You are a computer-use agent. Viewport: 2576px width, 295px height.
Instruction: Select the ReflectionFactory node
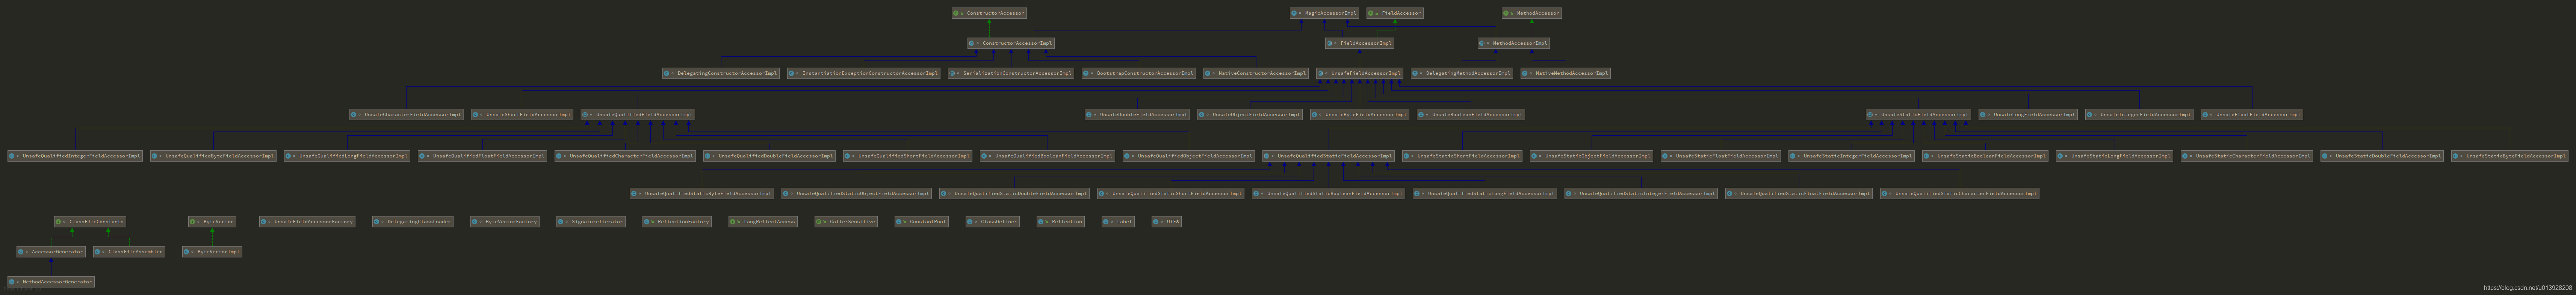coord(677,222)
